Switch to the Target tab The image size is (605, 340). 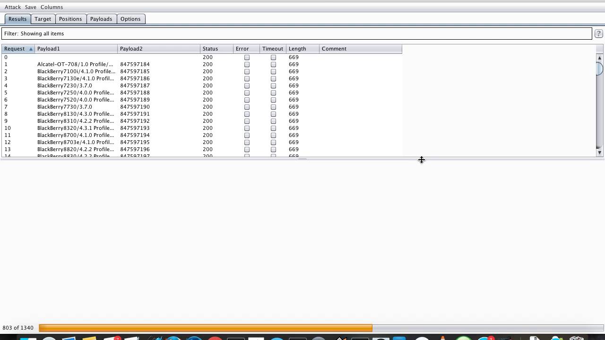(x=43, y=19)
